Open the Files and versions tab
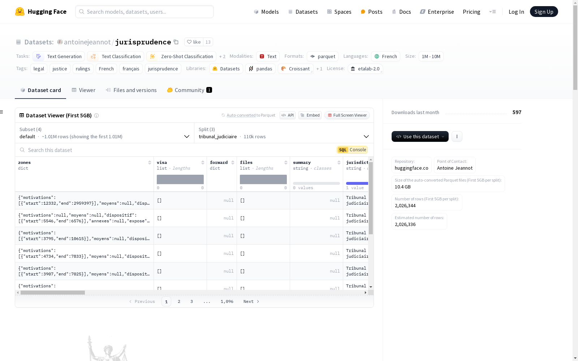 point(131,90)
